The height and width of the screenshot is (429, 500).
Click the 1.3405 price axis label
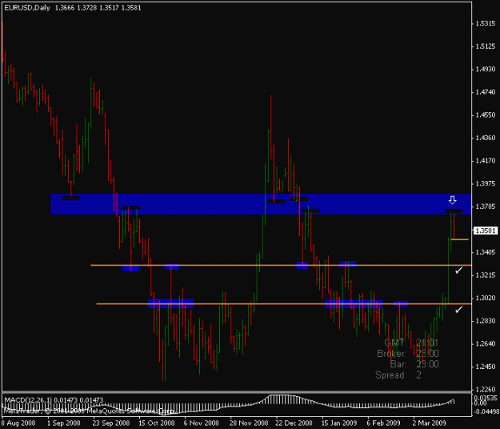click(x=486, y=252)
